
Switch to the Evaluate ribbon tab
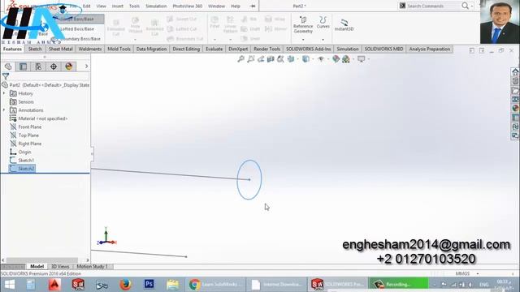click(214, 49)
